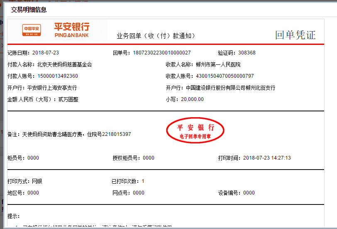The width and height of the screenshot is (337, 229).
Task: Click the 授权柜员号 value 0000
Action: click(x=149, y=158)
